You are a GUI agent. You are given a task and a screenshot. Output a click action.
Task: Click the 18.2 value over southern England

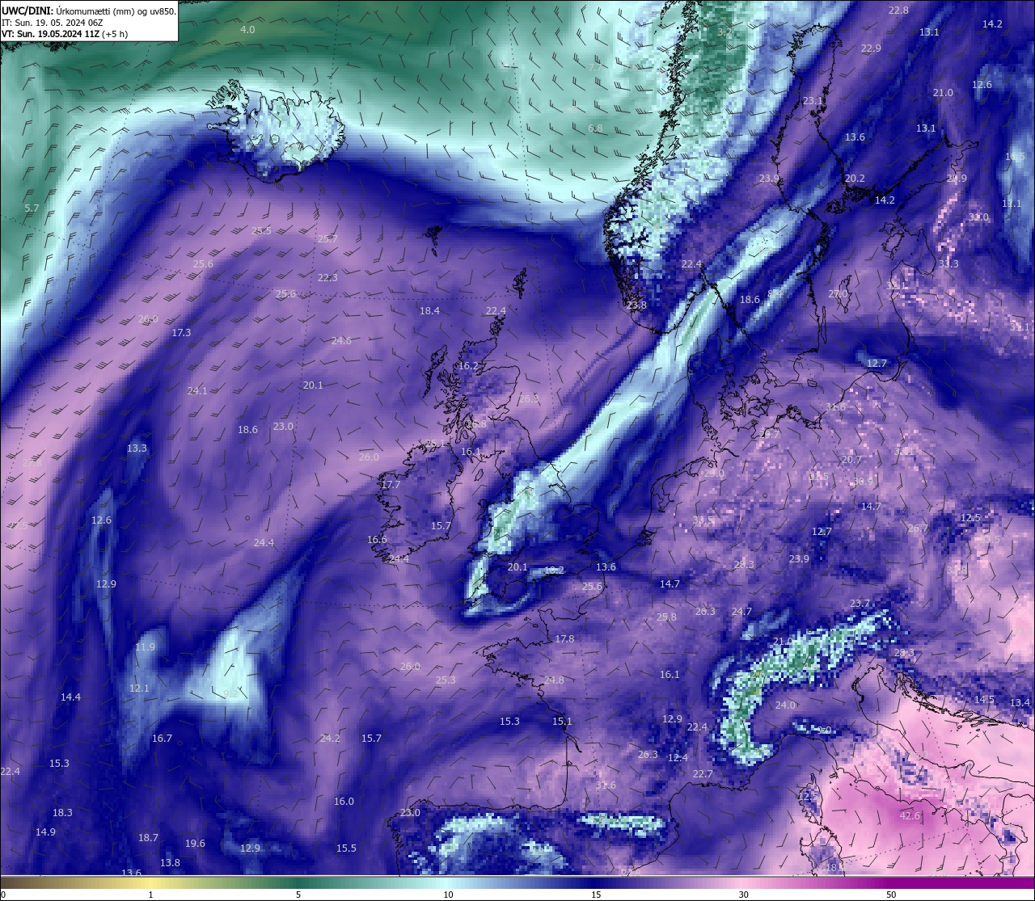click(x=554, y=570)
